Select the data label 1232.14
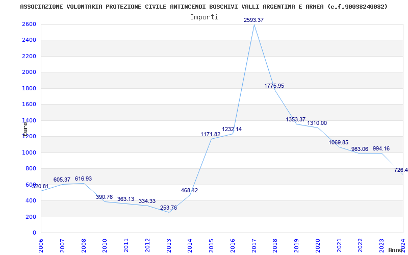 232,129
